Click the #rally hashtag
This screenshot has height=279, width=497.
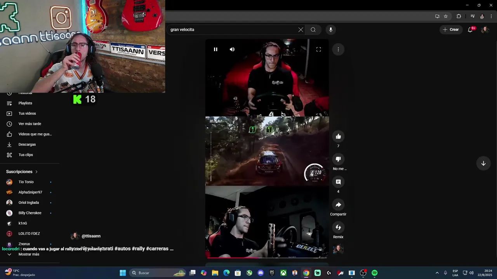pyautogui.click(x=138, y=249)
